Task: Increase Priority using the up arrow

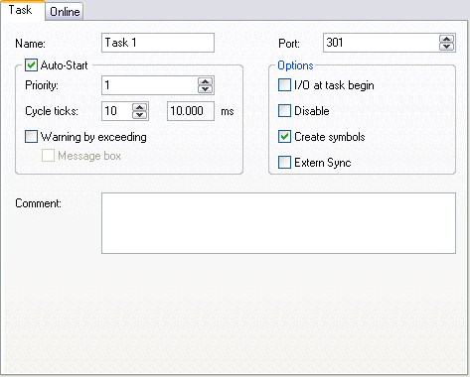Action: click(x=206, y=81)
